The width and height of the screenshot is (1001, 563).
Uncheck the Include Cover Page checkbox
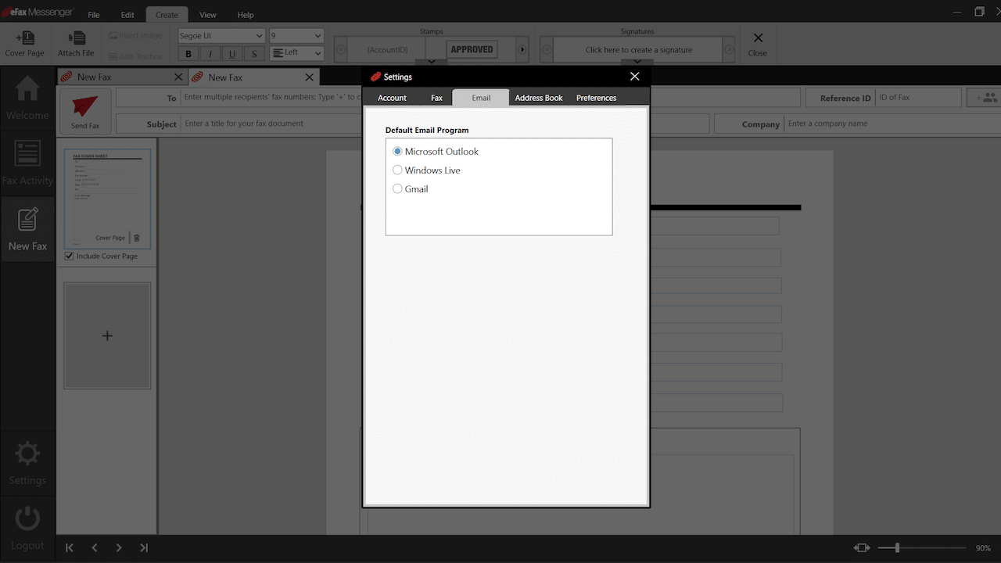click(x=68, y=255)
